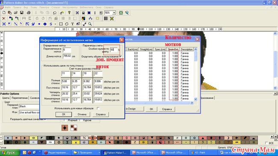Click the 'Передний план' Black field

(29, 106)
